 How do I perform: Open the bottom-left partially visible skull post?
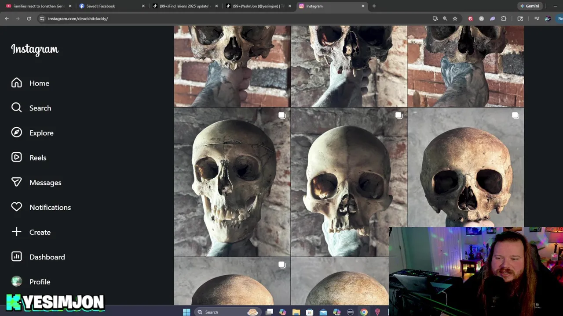[x=232, y=281]
